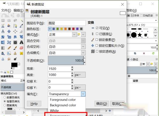Choose the star-shaped brush preset
The width and height of the screenshot is (159, 116).
(140, 35)
